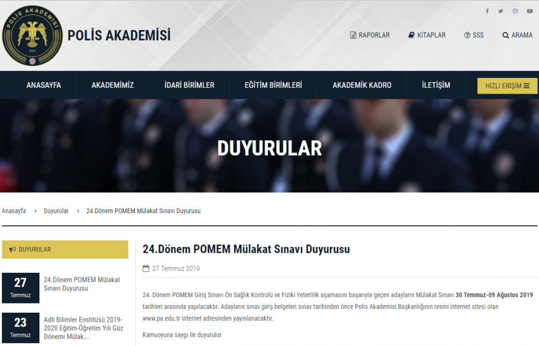Screen dimensions: 539x346
Task: Click the Arama search link
Action: (517, 36)
